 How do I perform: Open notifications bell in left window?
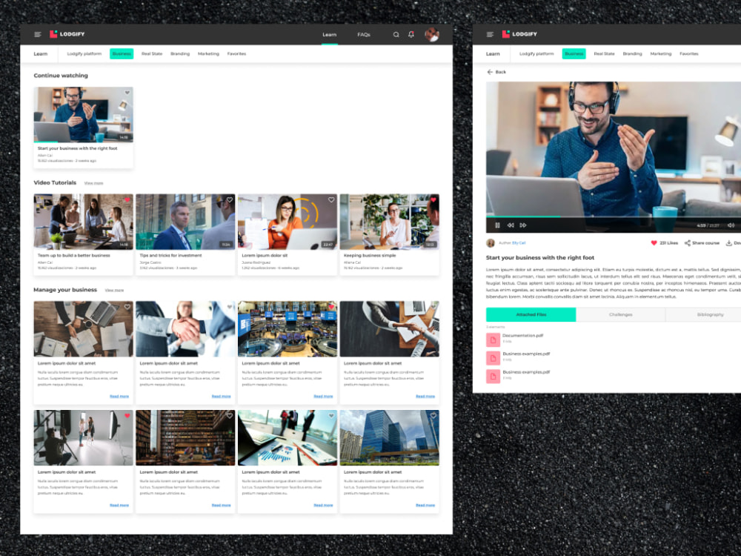pyautogui.click(x=411, y=35)
